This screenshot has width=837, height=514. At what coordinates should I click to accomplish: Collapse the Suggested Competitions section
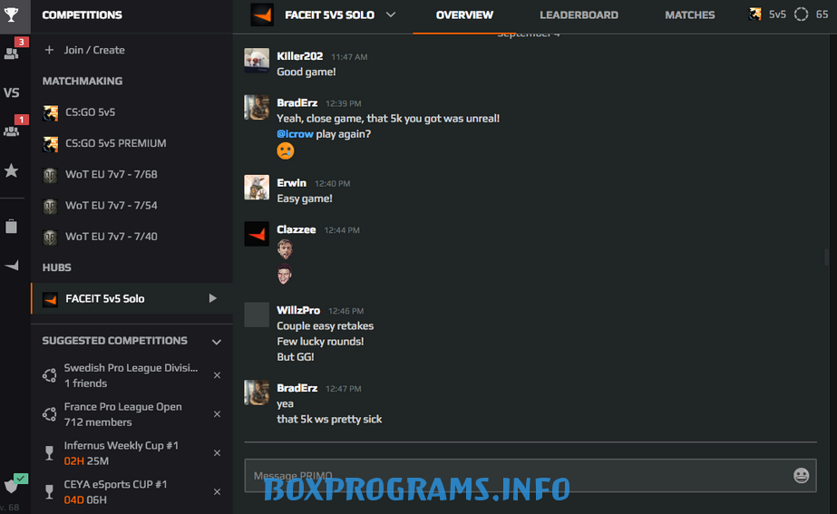[x=216, y=342]
